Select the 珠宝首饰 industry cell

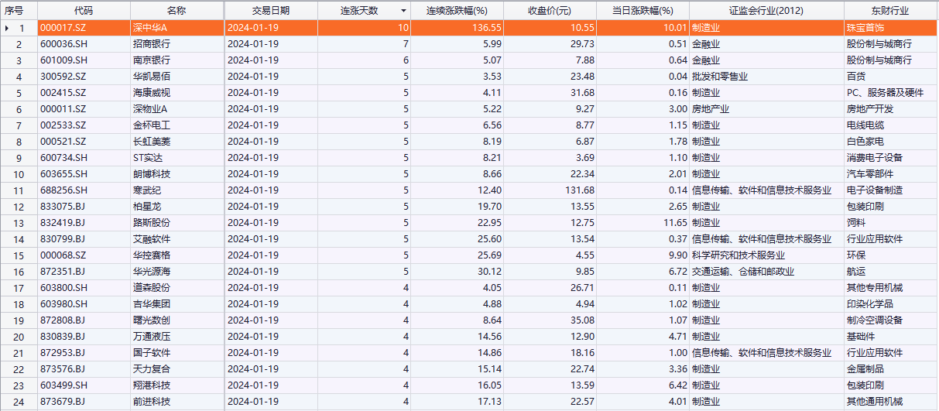pyautogui.click(x=889, y=28)
